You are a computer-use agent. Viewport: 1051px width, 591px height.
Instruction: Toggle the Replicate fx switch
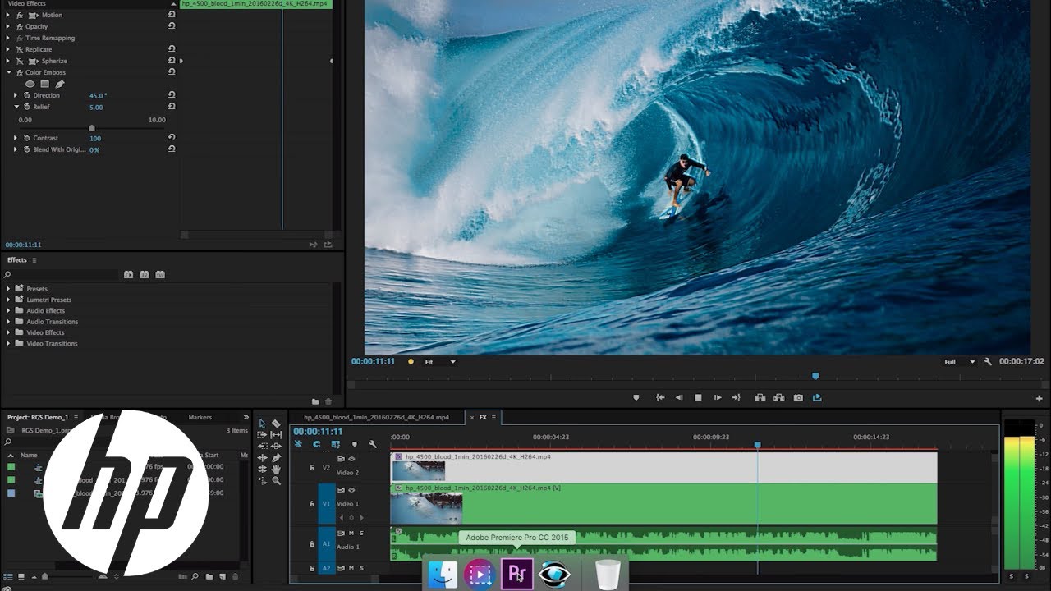point(19,49)
